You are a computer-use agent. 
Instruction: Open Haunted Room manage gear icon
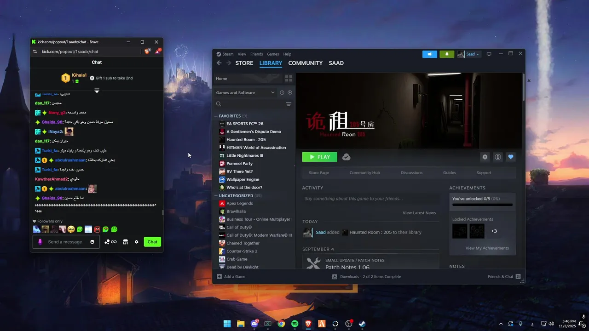[x=485, y=157]
